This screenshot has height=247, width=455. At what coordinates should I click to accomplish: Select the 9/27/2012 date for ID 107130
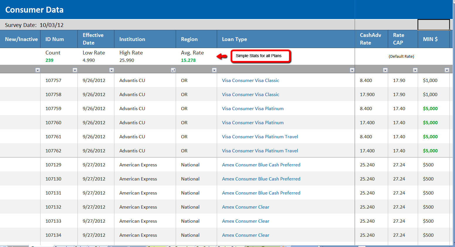(96, 179)
